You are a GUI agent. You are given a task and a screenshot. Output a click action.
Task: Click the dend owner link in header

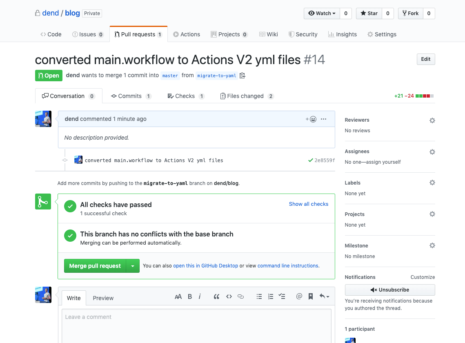click(50, 13)
